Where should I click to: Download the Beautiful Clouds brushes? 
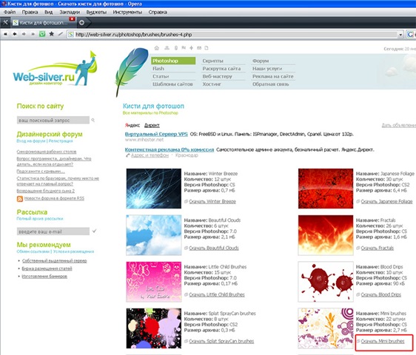[214, 248]
